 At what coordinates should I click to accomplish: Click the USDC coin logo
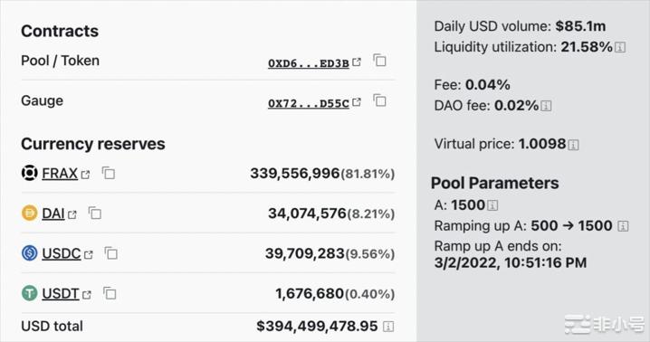coord(30,252)
